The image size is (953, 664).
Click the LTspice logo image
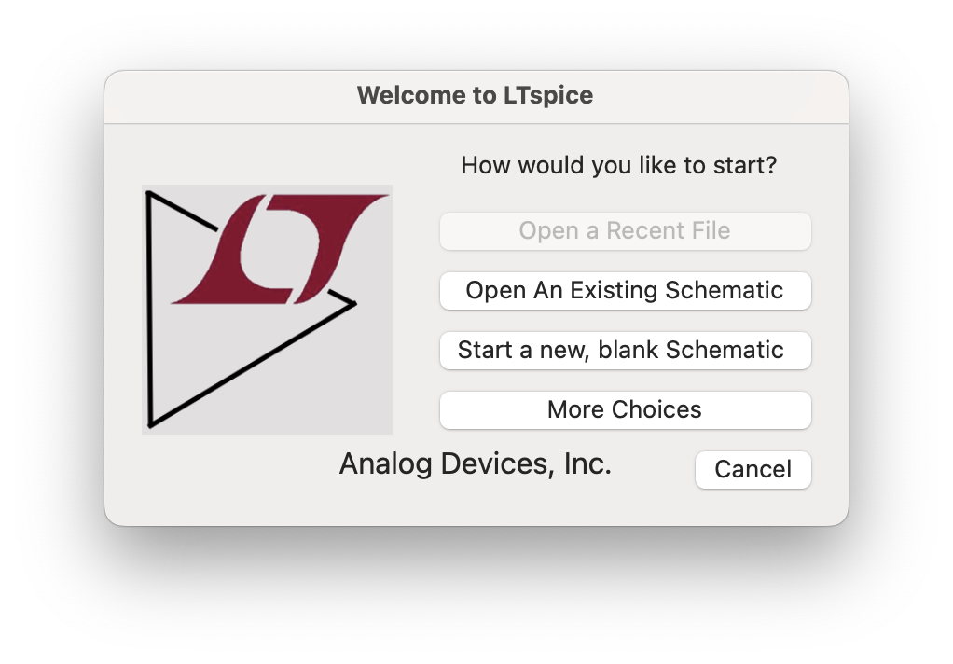[267, 310]
